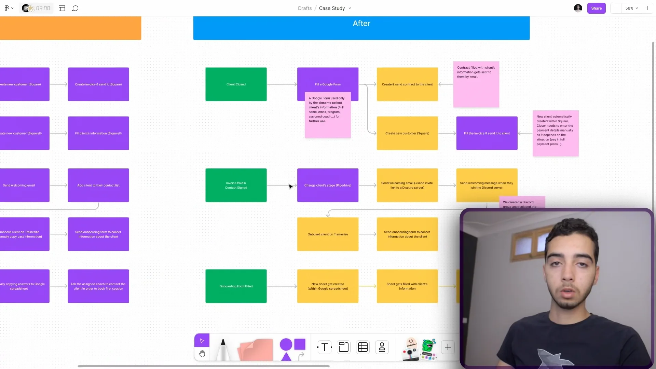Click the Share button
The width and height of the screenshot is (656, 369).
pos(596,8)
